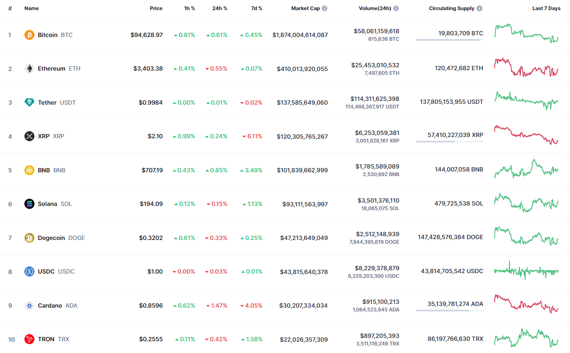Viewport: 570px width, 353px height.
Task: Click Cardano 24h change 1.47%
Action: (x=216, y=306)
